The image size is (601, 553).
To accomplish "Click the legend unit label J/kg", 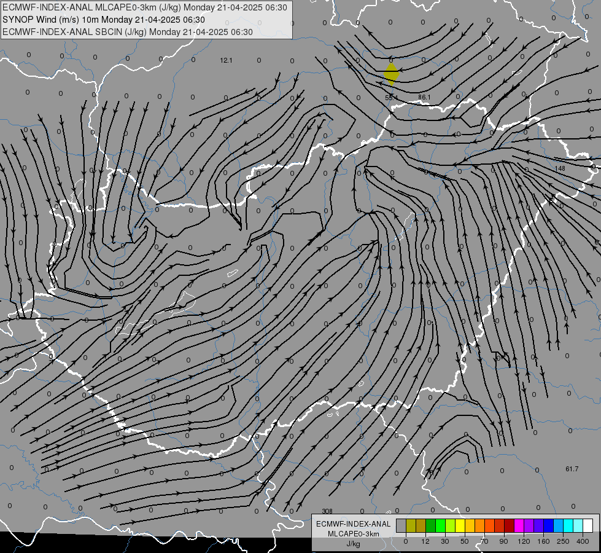I will 354,544.
